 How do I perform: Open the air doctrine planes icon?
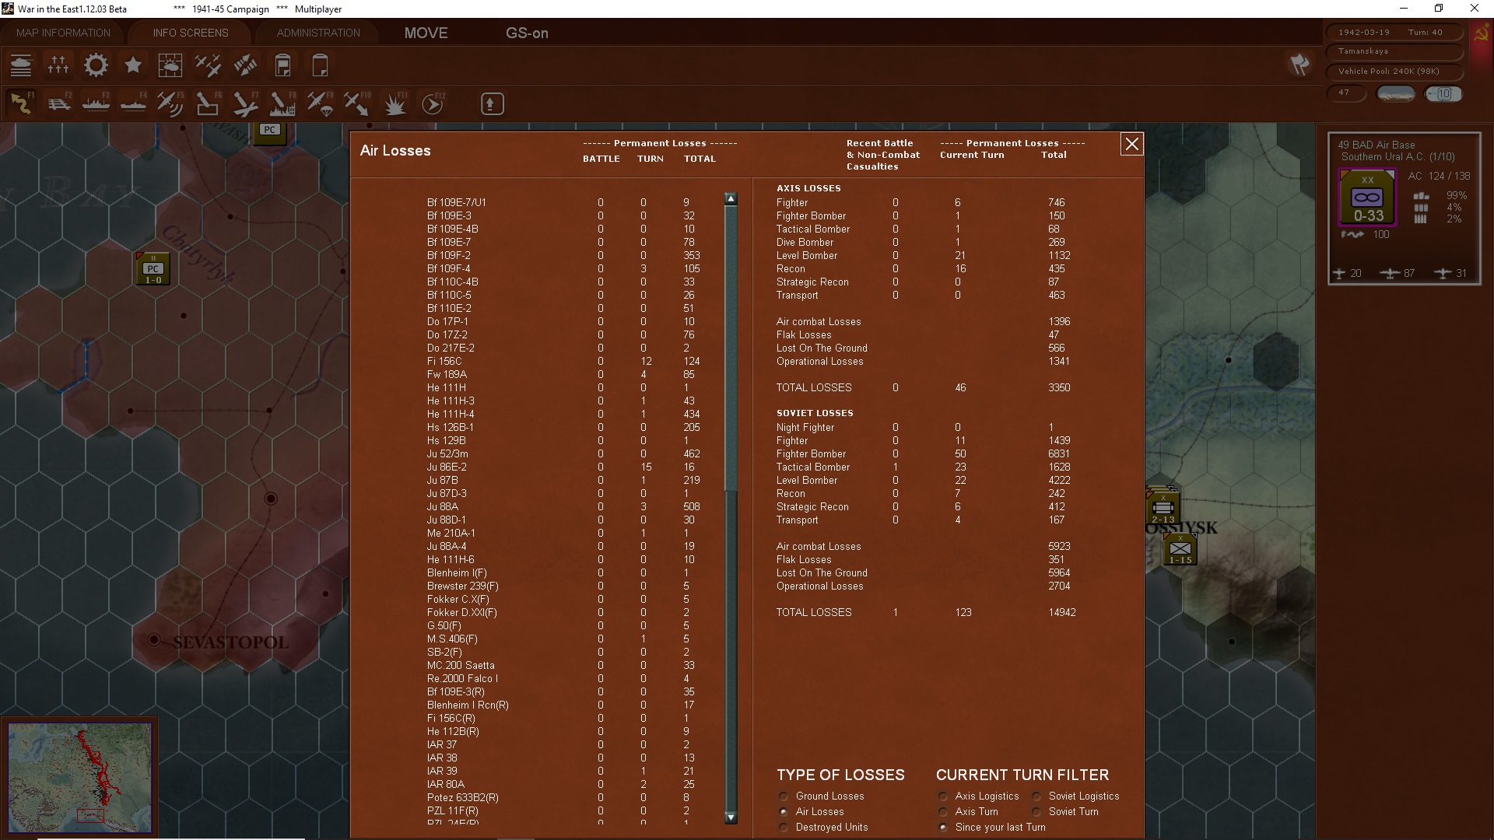208,65
